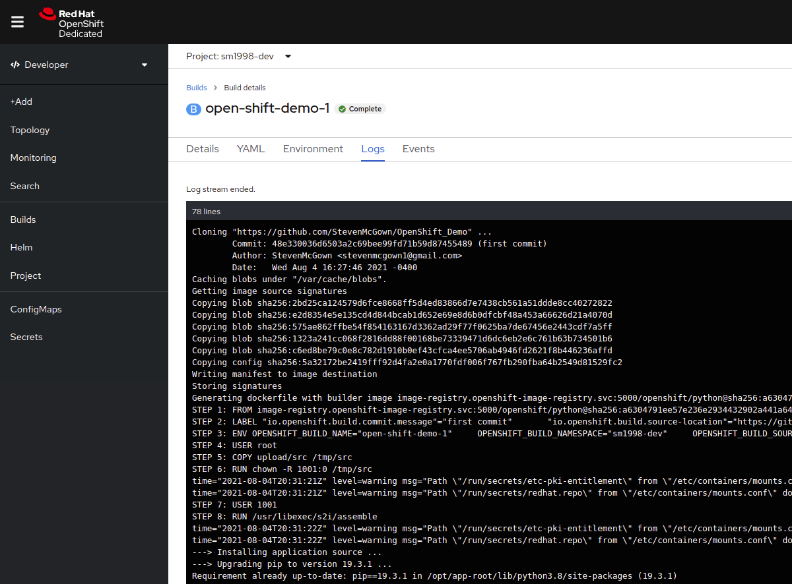The image size is (792, 584).
Task: Click the Cloning github repository log line
Action: click(342, 232)
